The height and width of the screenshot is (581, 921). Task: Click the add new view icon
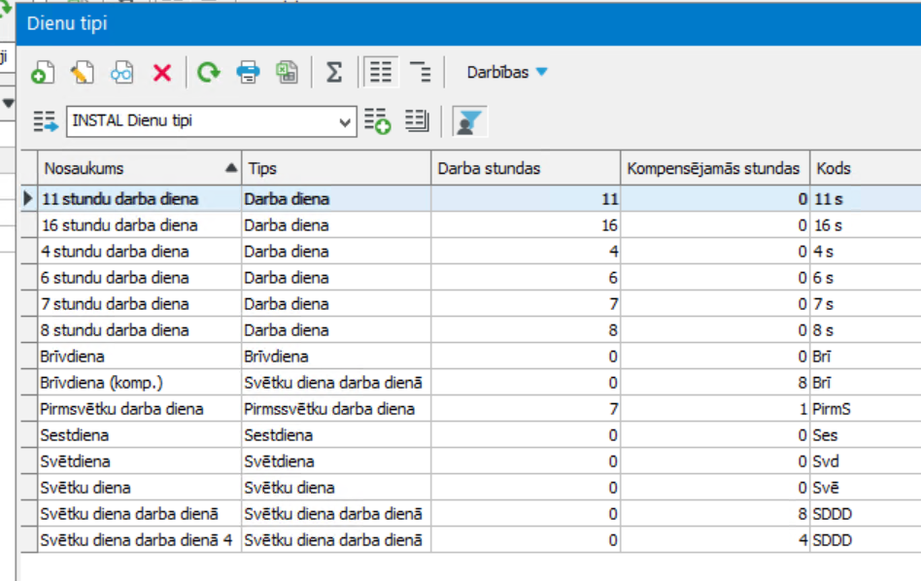377,121
